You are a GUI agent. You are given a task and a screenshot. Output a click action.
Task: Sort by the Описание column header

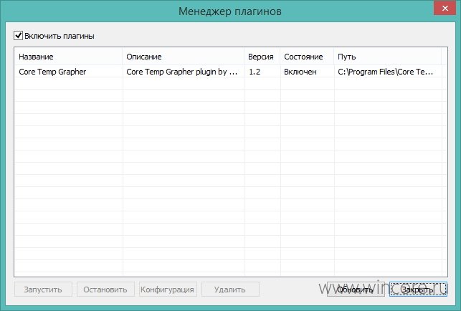pyautogui.click(x=183, y=57)
